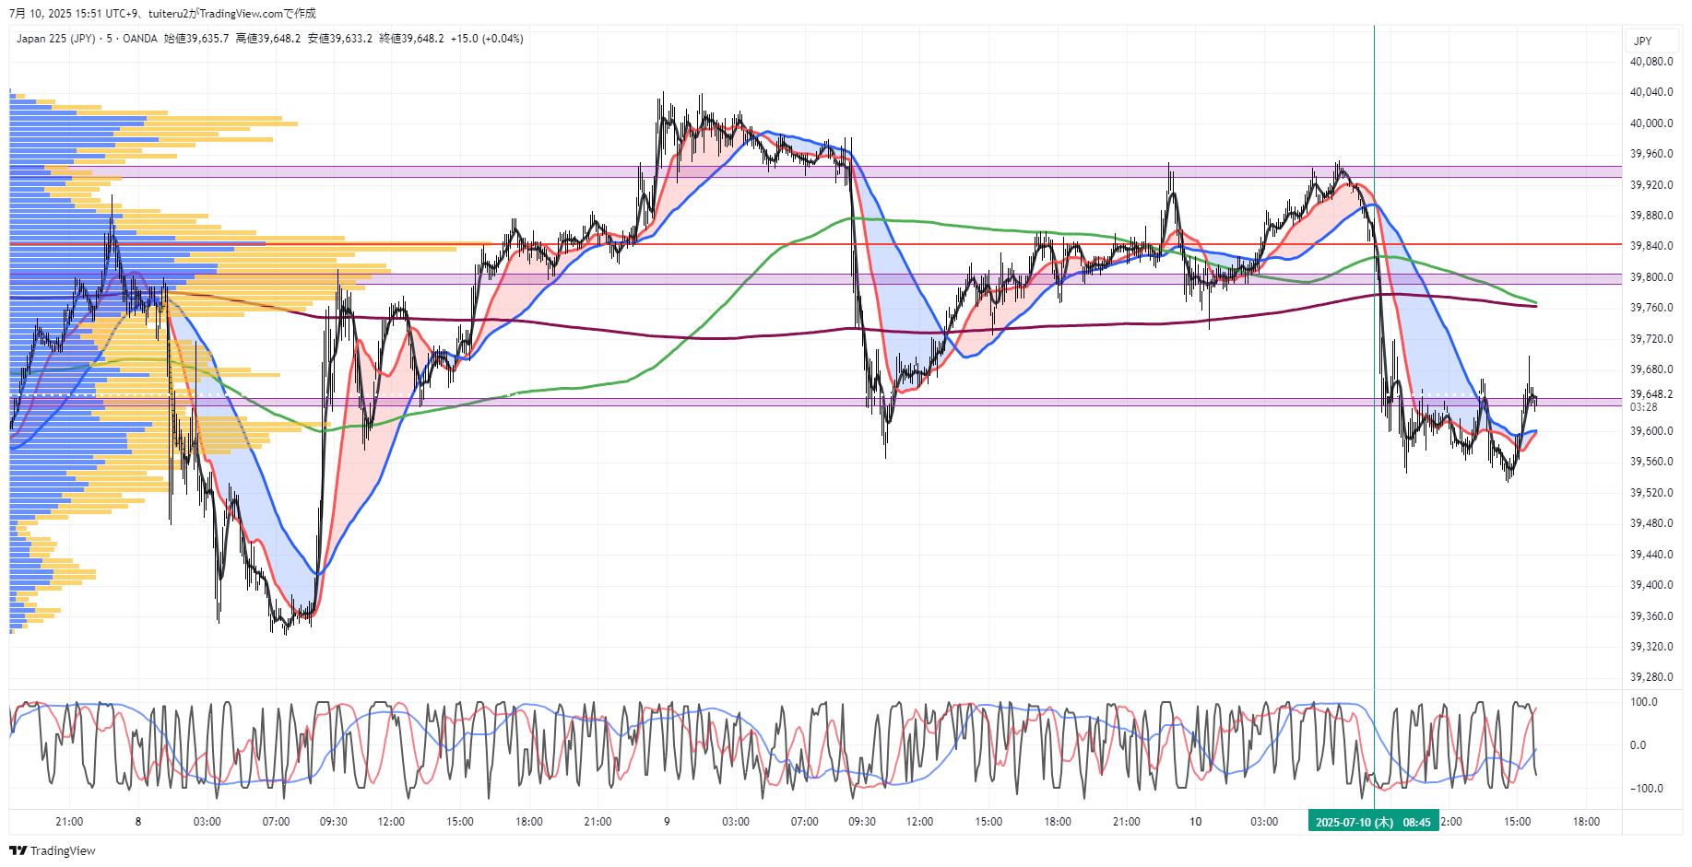Click the 39,360.0 price axis label
The width and height of the screenshot is (1692, 867).
coord(1651,616)
